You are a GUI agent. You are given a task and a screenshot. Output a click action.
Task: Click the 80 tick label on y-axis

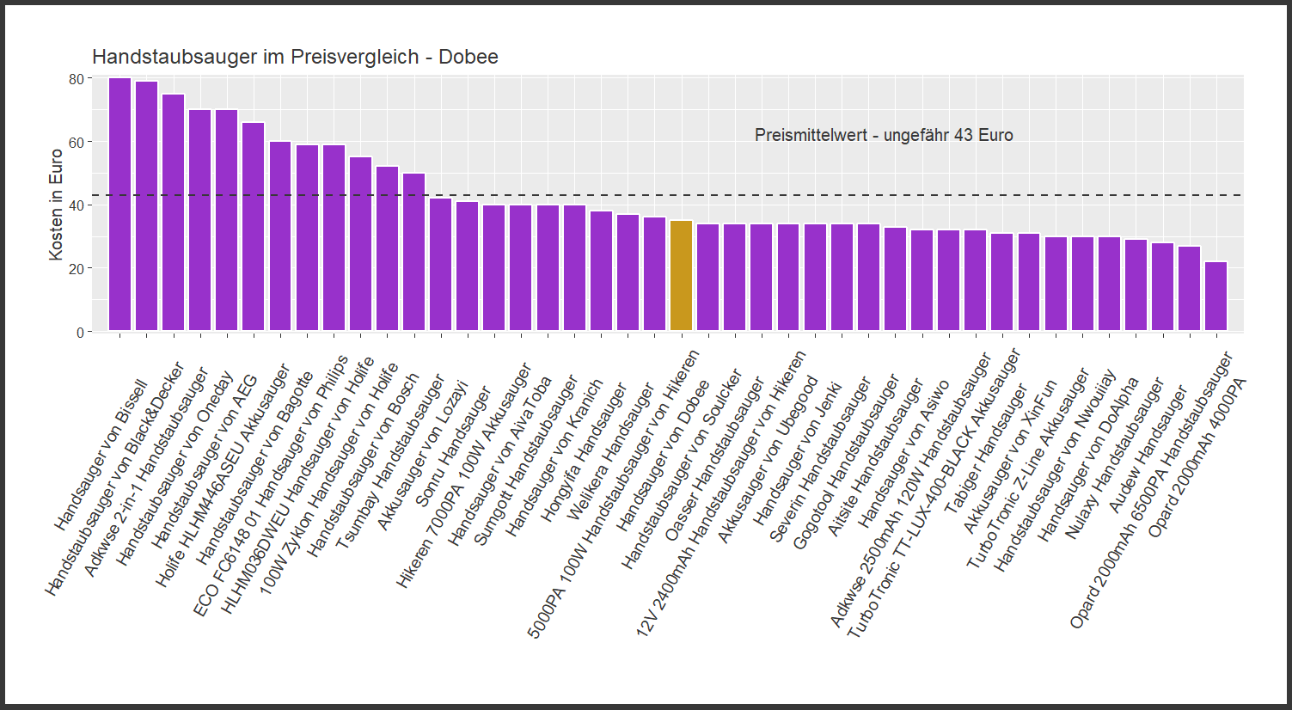click(77, 79)
